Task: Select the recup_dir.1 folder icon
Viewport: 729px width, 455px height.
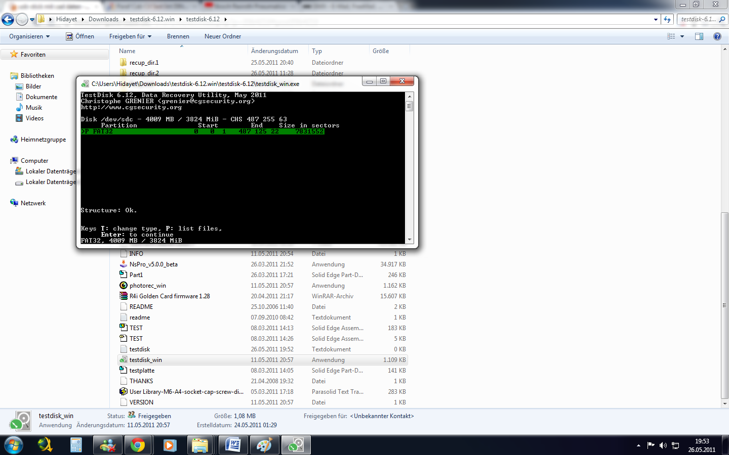Action: tap(124, 63)
